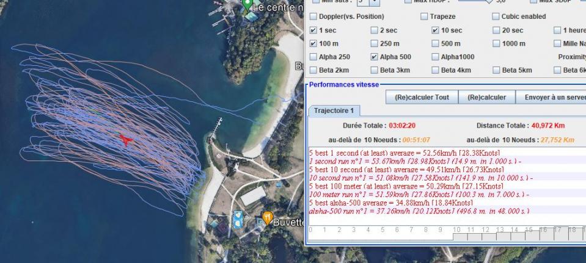This screenshot has width=586, height=263.
Task: Click the Max HDOP slider thumb
Action: coord(488,1)
